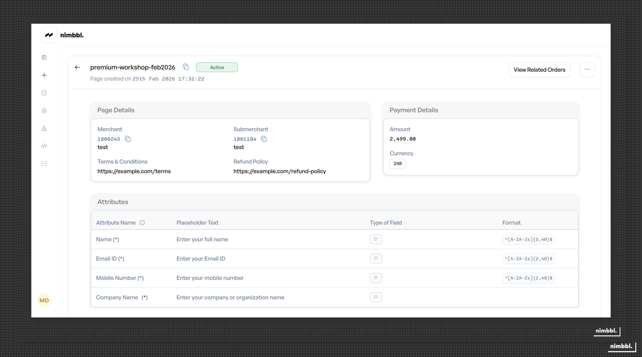This screenshot has width=642, height=357.
Task: Click the scan icon at sidebar bottom
Action: coord(44,164)
